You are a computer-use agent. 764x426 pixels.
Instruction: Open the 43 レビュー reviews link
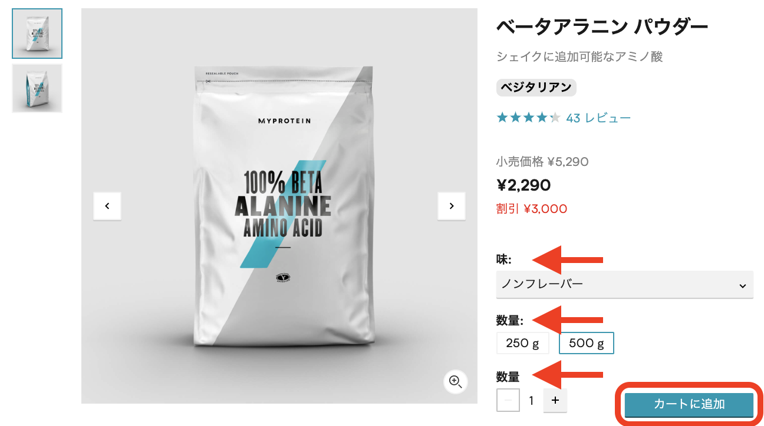click(x=598, y=118)
